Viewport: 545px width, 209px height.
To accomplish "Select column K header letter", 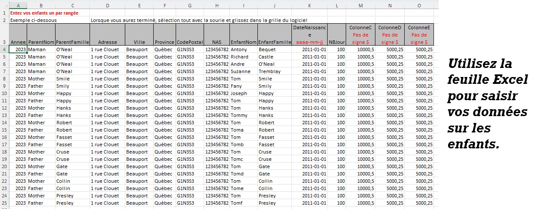I will (x=309, y=5).
